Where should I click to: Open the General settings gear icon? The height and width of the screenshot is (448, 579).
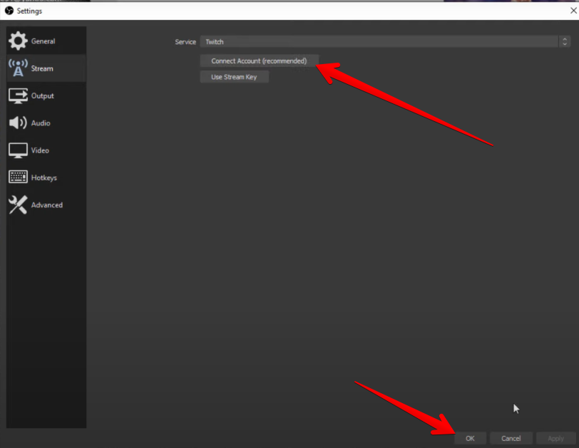(18, 41)
